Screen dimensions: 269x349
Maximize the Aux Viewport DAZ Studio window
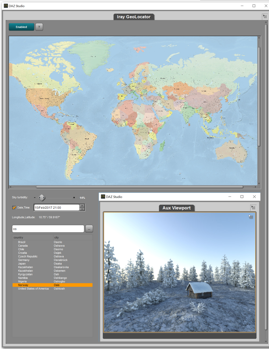click(242, 197)
